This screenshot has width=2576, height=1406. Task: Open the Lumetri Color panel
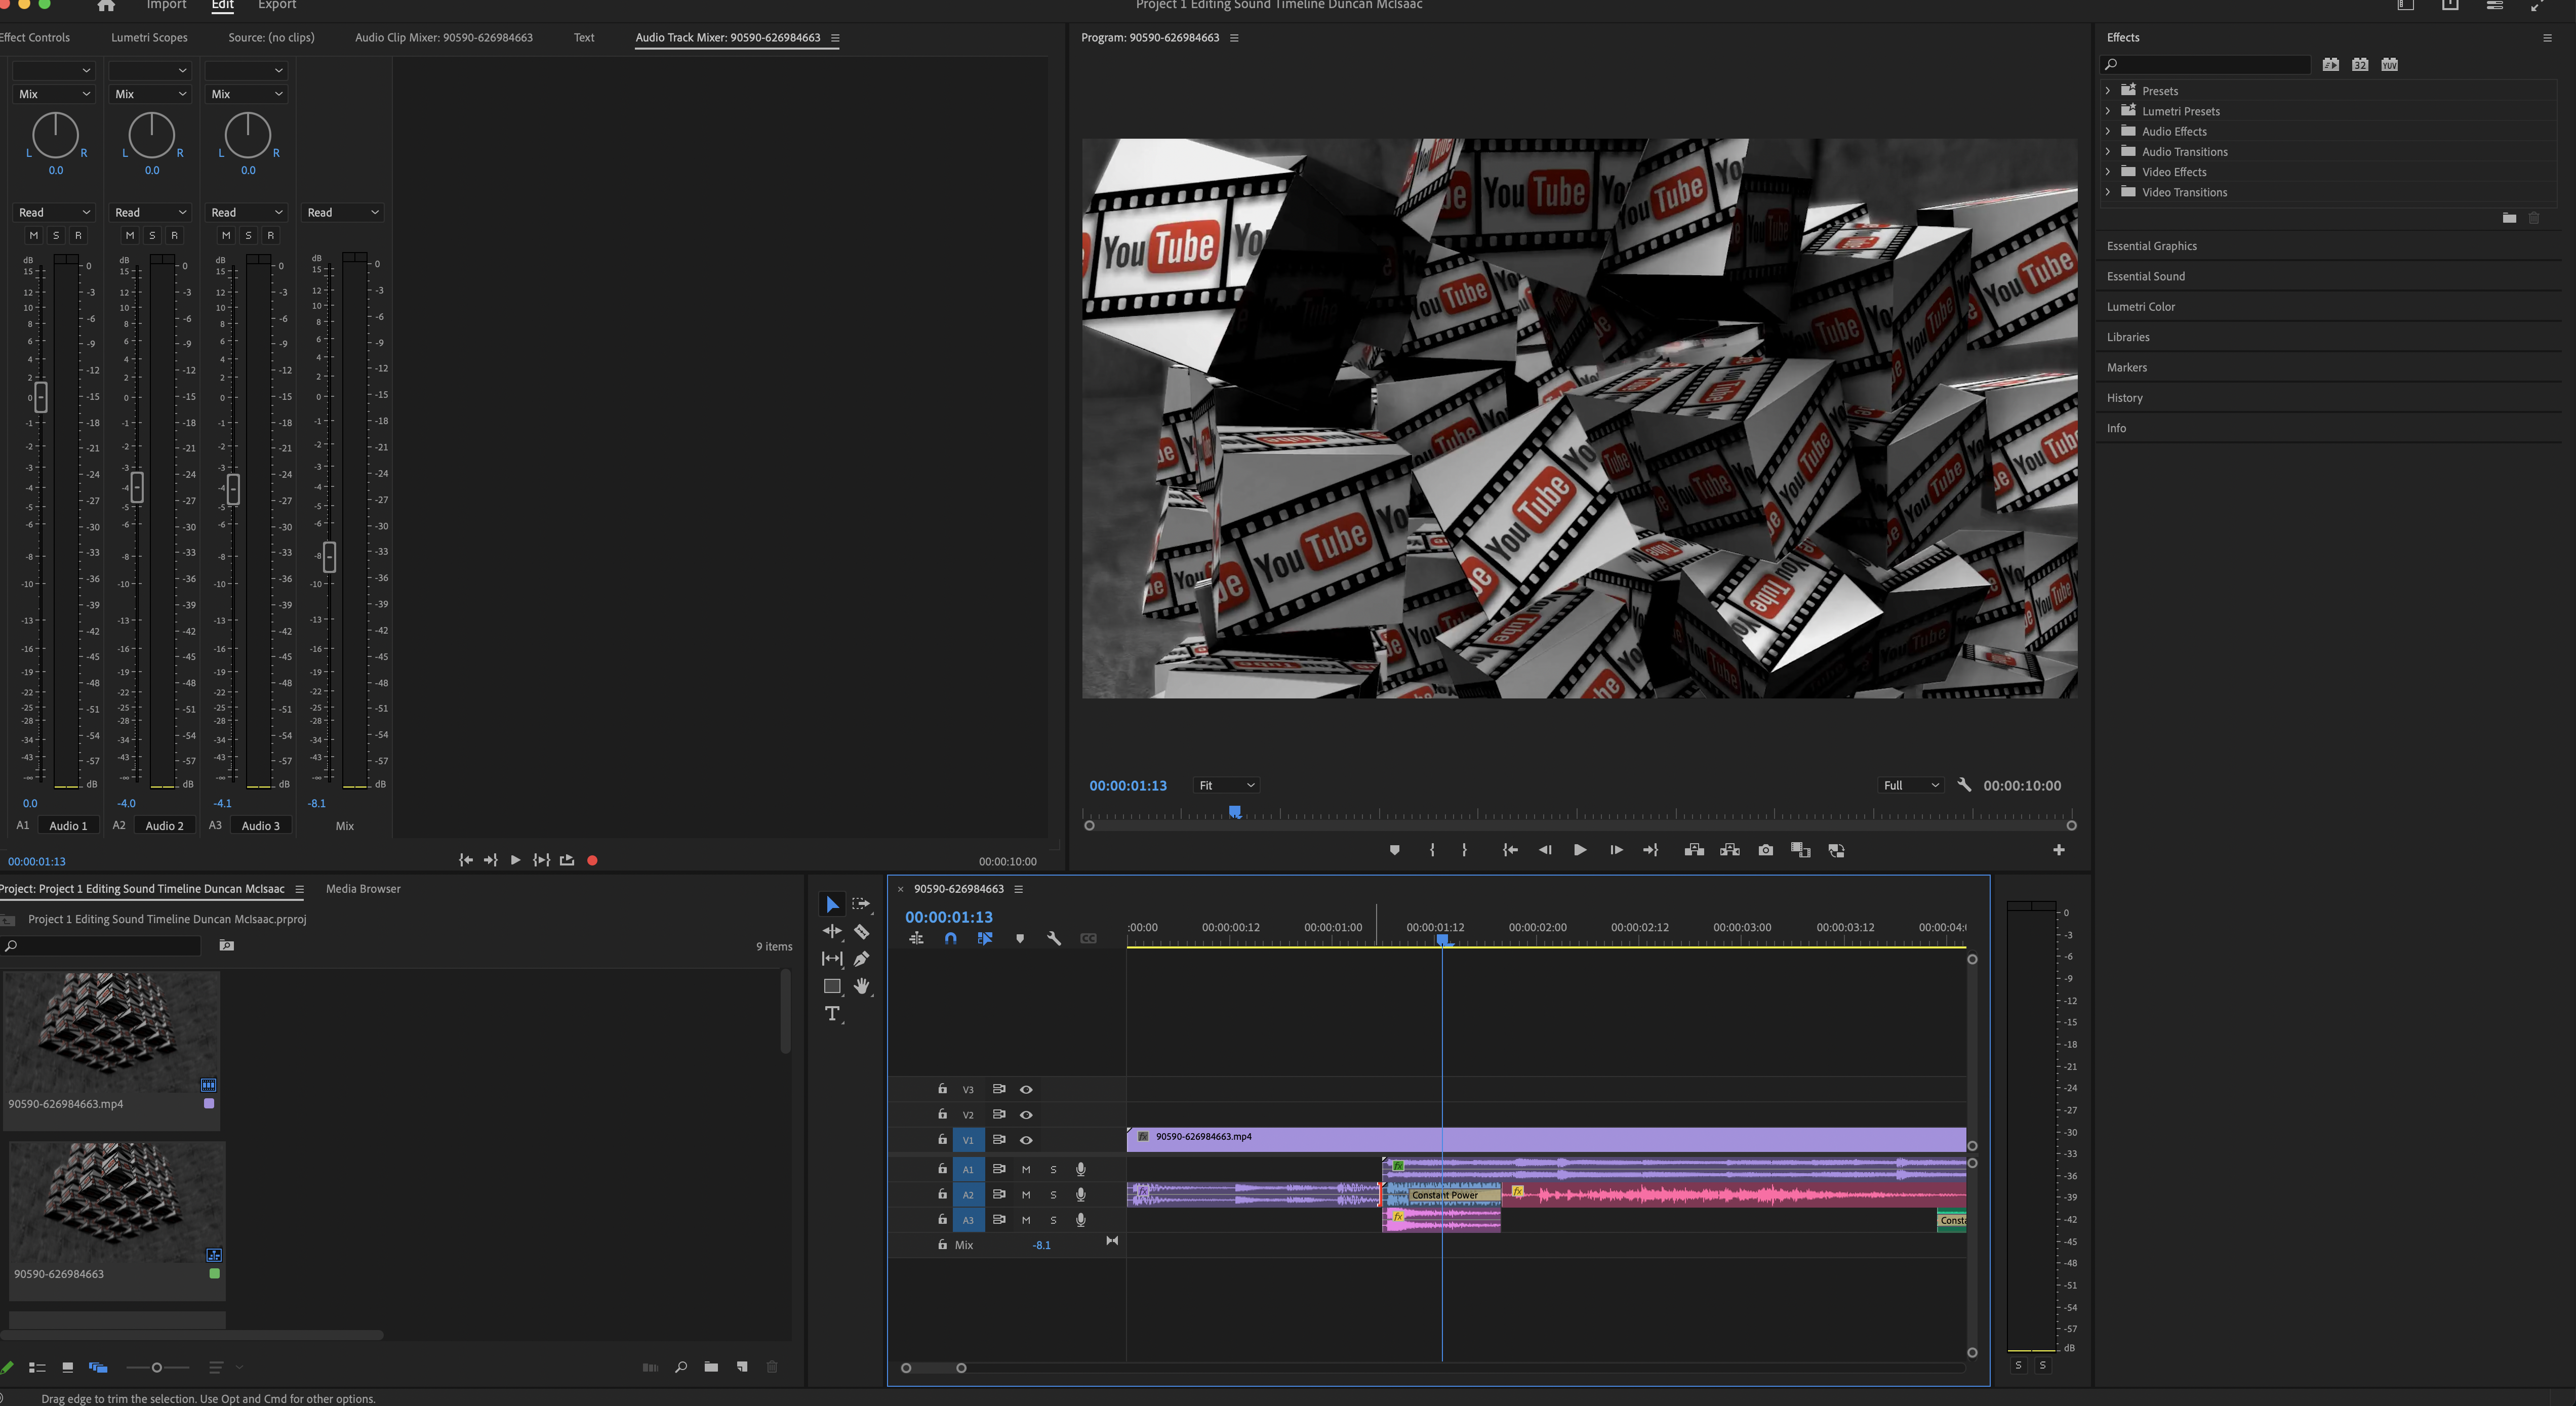pyautogui.click(x=2140, y=306)
